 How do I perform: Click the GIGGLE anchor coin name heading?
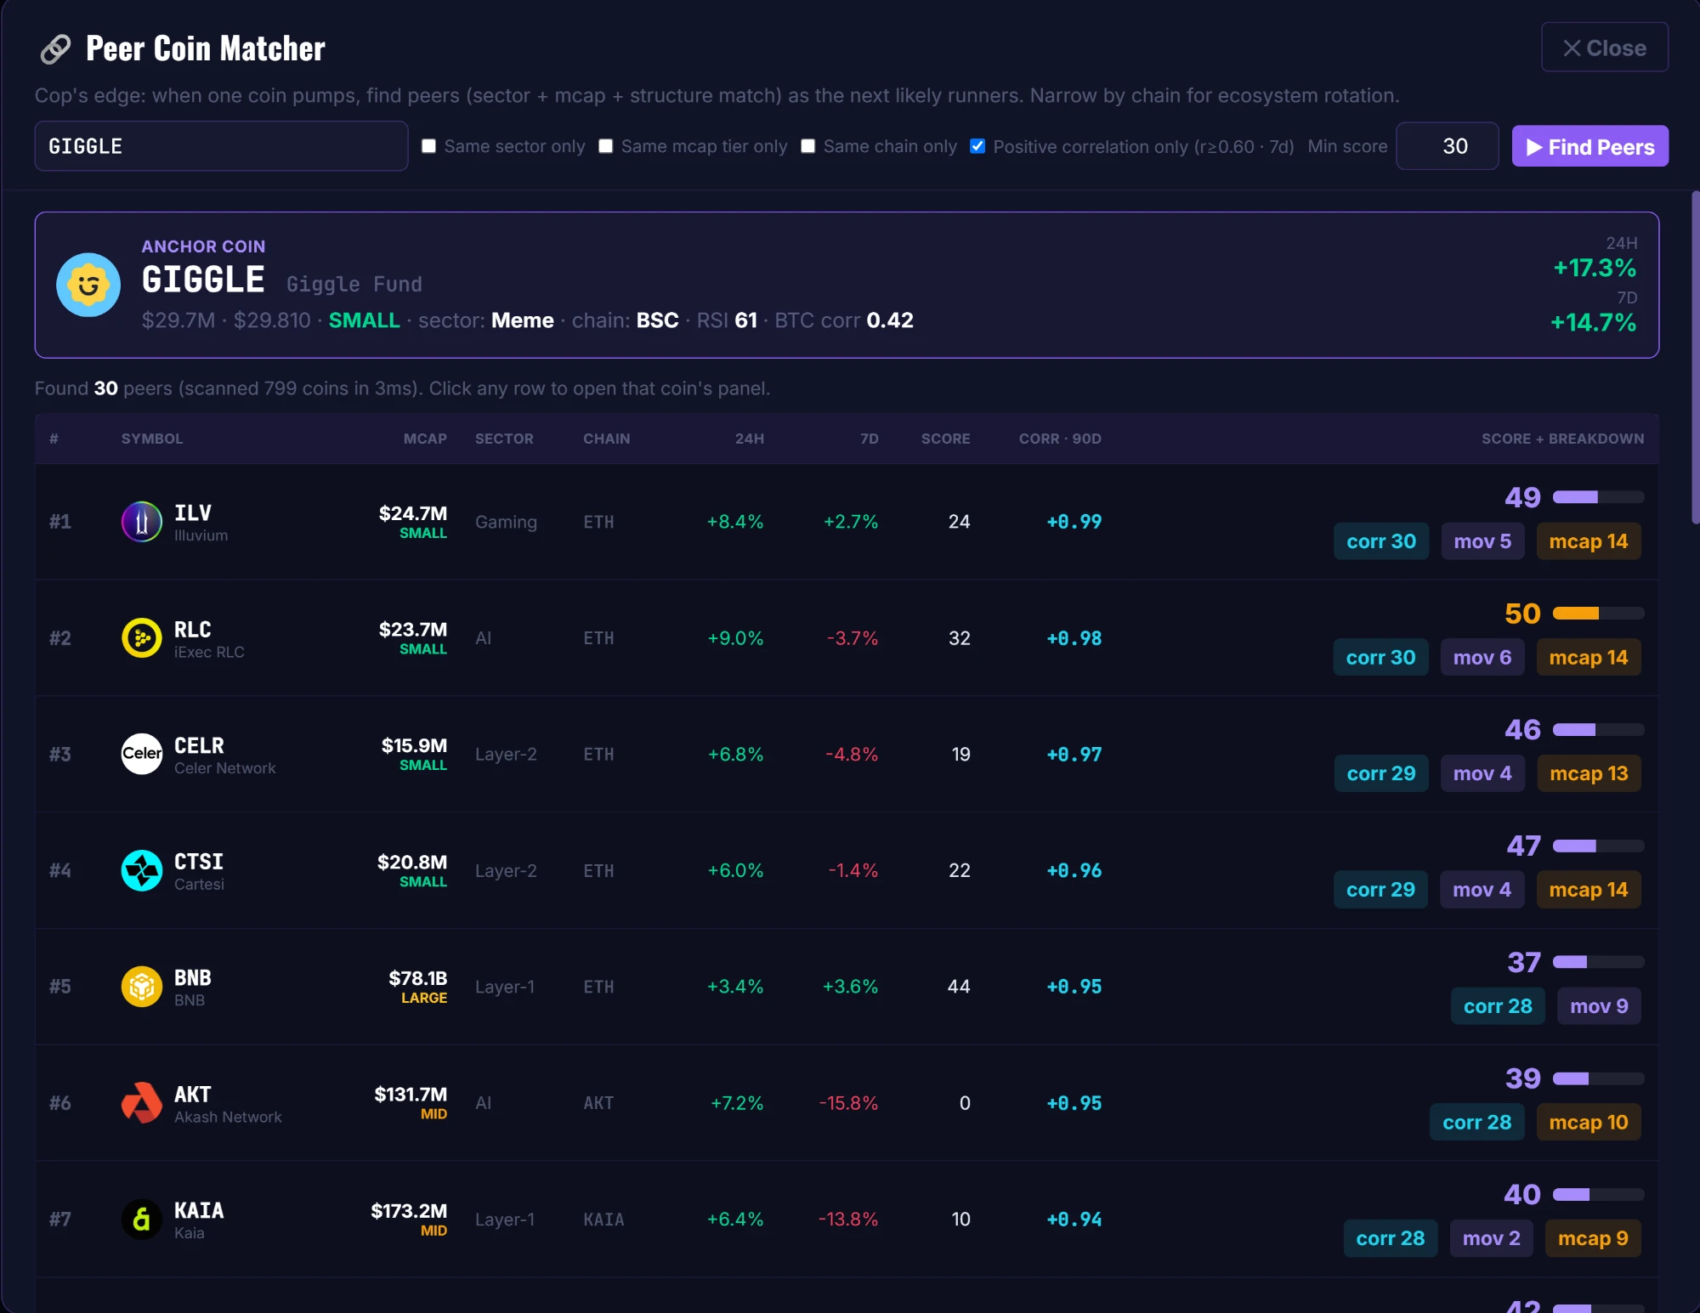point(203,280)
